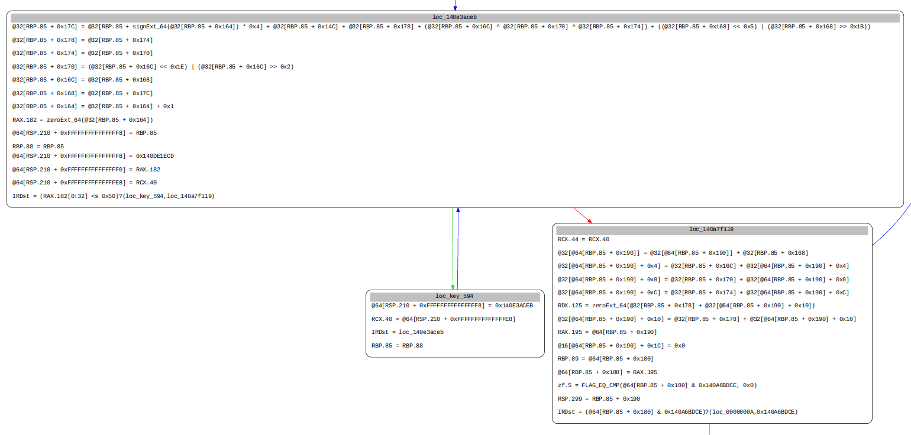Select the line storing 0x140E3ACEB in loc_key_594
Image resolution: width=911 pixels, height=435 pixels.
pyautogui.click(x=452, y=306)
